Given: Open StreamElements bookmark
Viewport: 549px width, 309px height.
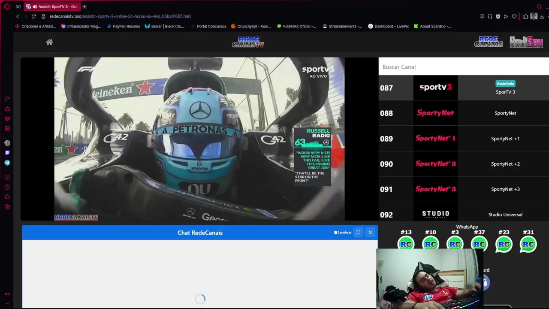Looking at the screenshot, I should (x=342, y=26).
